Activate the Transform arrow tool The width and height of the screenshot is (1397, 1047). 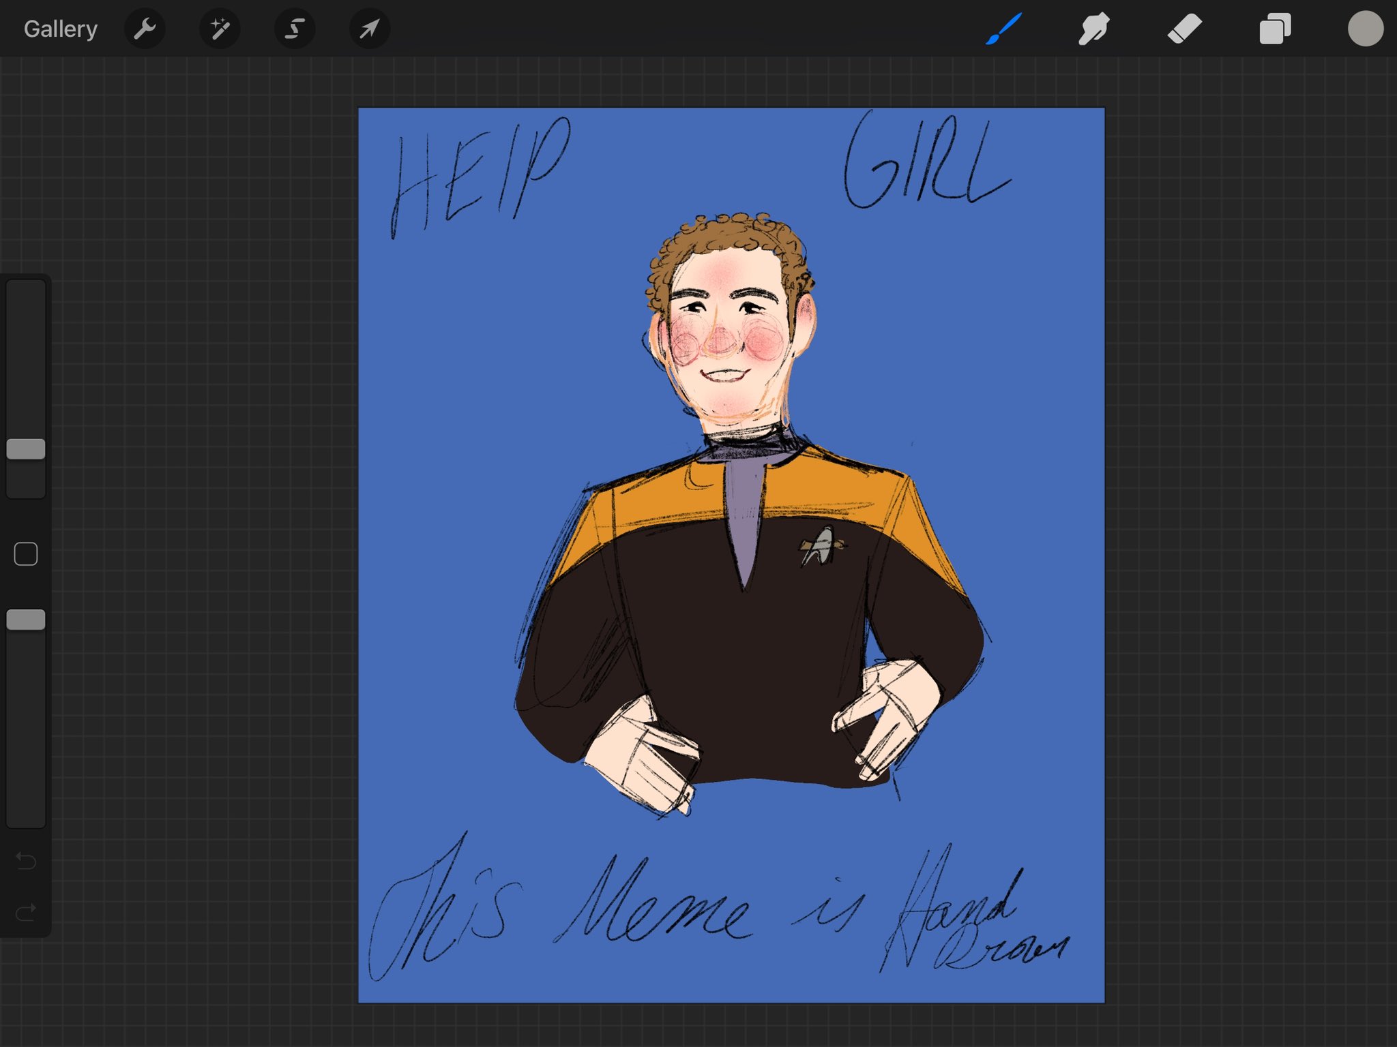(x=370, y=29)
